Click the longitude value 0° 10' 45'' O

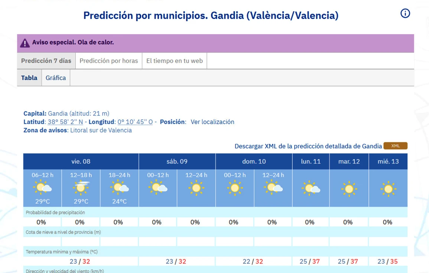[x=135, y=122]
